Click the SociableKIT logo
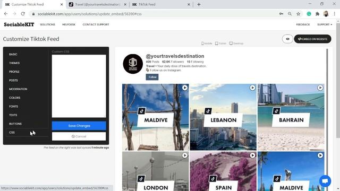This screenshot has height=191, width=340. click(x=19, y=24)
